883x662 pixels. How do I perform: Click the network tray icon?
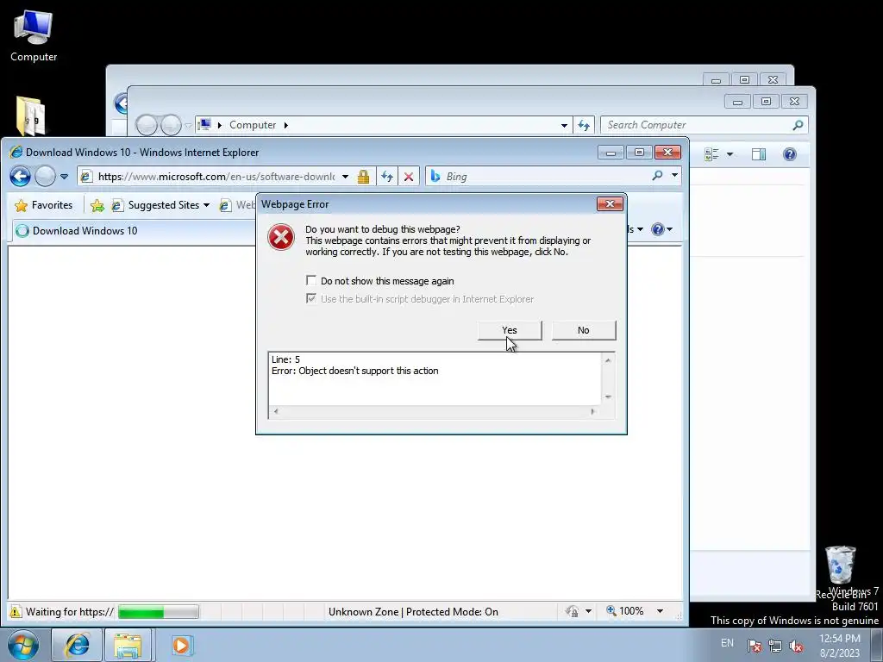(x=775, y=646)
